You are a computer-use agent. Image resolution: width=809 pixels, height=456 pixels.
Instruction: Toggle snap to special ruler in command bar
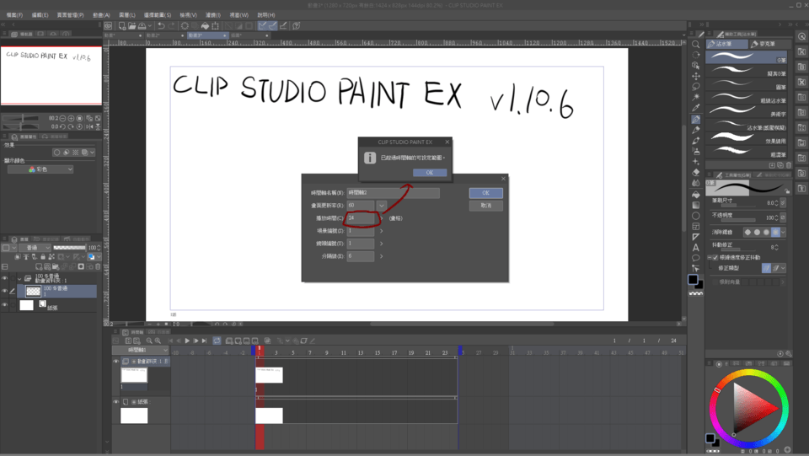pos(272,25)
